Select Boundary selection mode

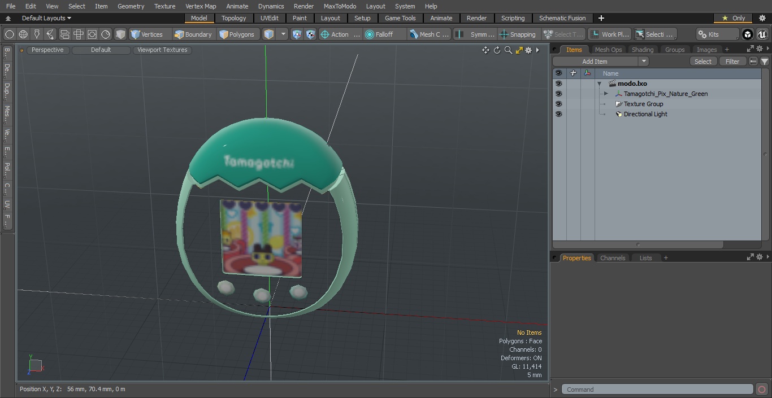[193, 34]
